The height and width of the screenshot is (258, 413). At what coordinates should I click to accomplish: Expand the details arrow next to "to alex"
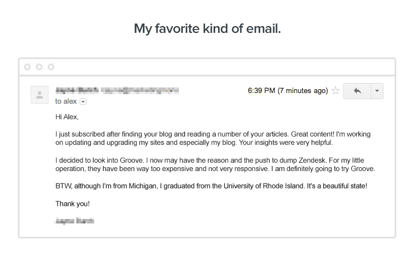point(83,102)
